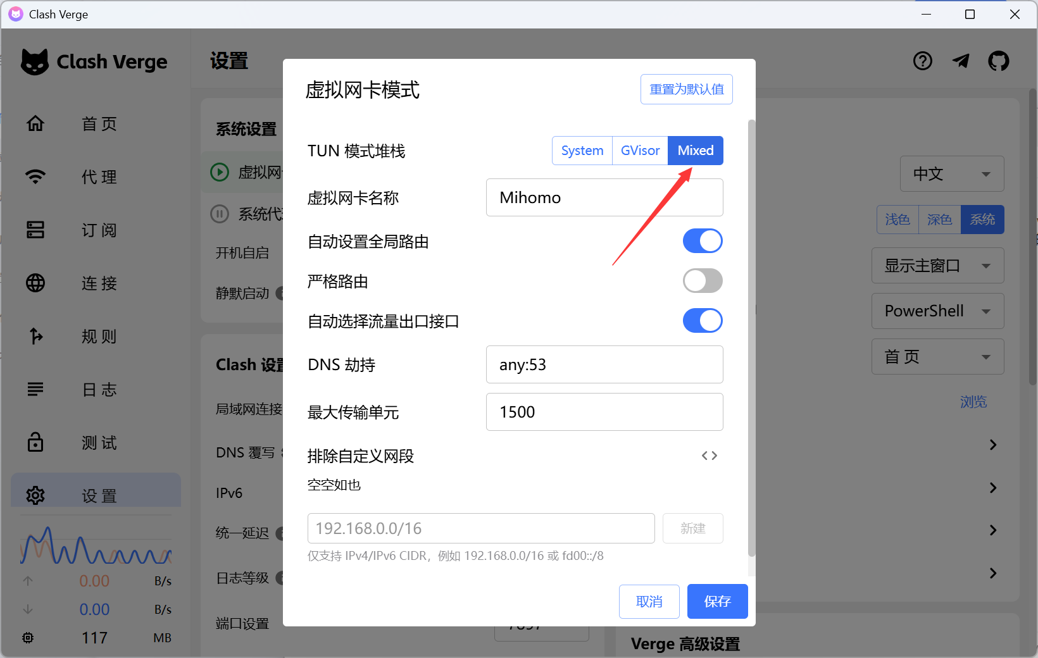Select GVisor TUN stack option
Image resolution: width=1038 pixels, height=658 pixels.
pos(640,151)
